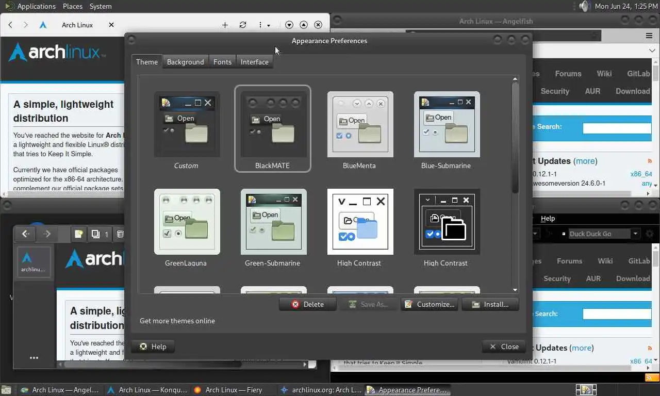Open the three-dots menu in Fiery sidebar
The height and width of the screenshot is (396, 660).
pos(34,358)
